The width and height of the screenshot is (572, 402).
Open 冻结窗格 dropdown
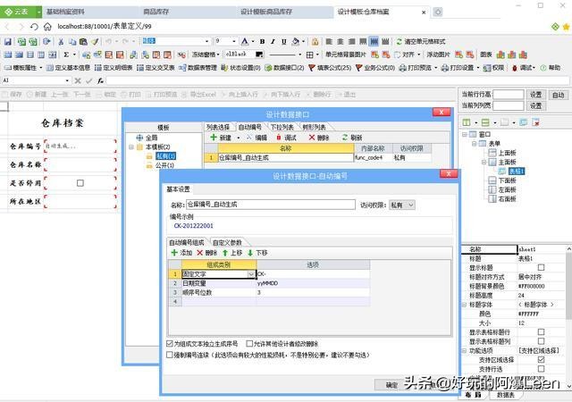(x=206, y=54)
